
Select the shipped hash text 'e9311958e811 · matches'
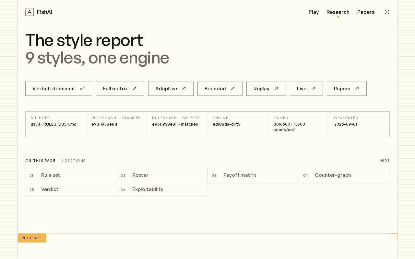click(175, 124)
